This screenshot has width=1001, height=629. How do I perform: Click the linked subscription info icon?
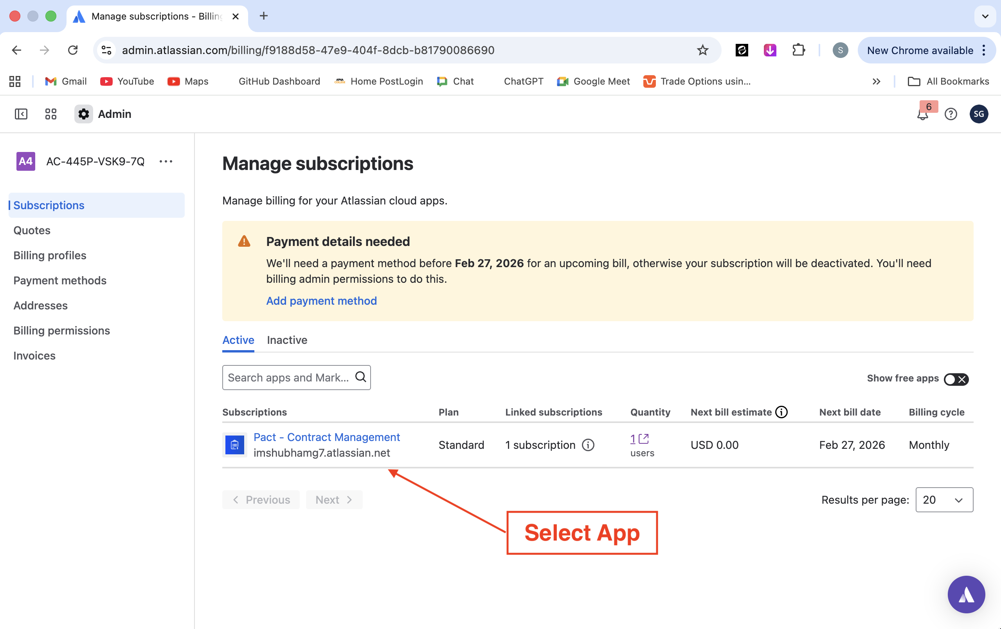click(x=588, y=445)
